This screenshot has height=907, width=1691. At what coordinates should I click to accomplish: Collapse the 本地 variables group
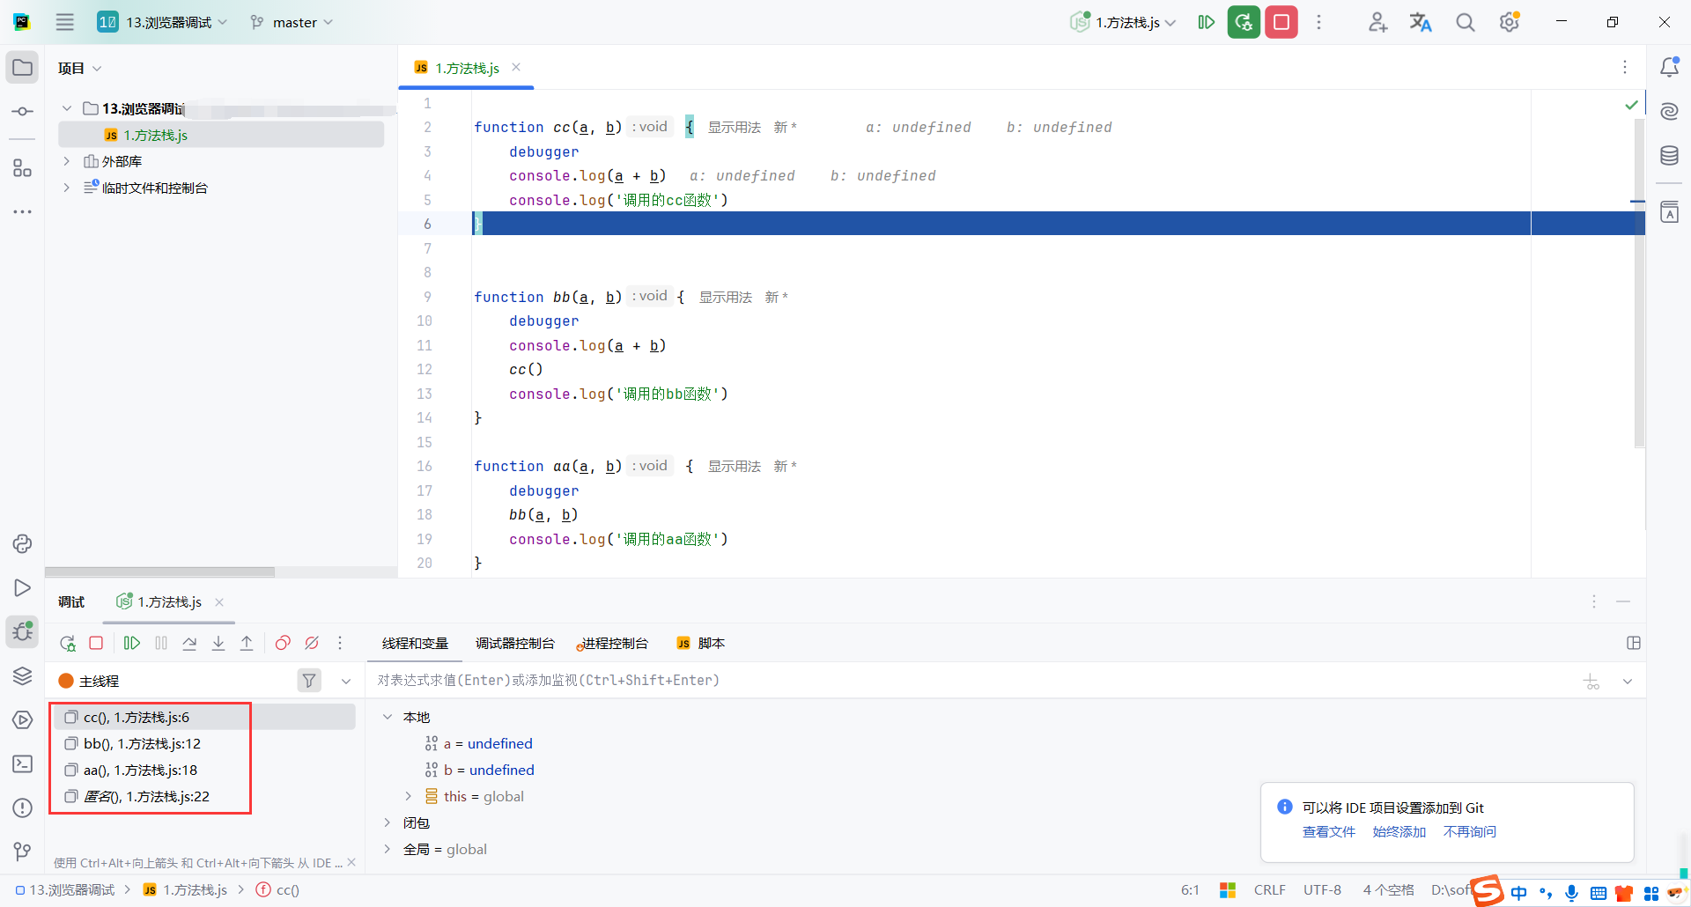pos(388,717)
